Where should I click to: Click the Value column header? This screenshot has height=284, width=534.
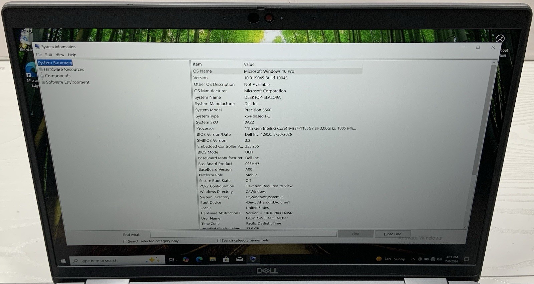click(302, 64)
